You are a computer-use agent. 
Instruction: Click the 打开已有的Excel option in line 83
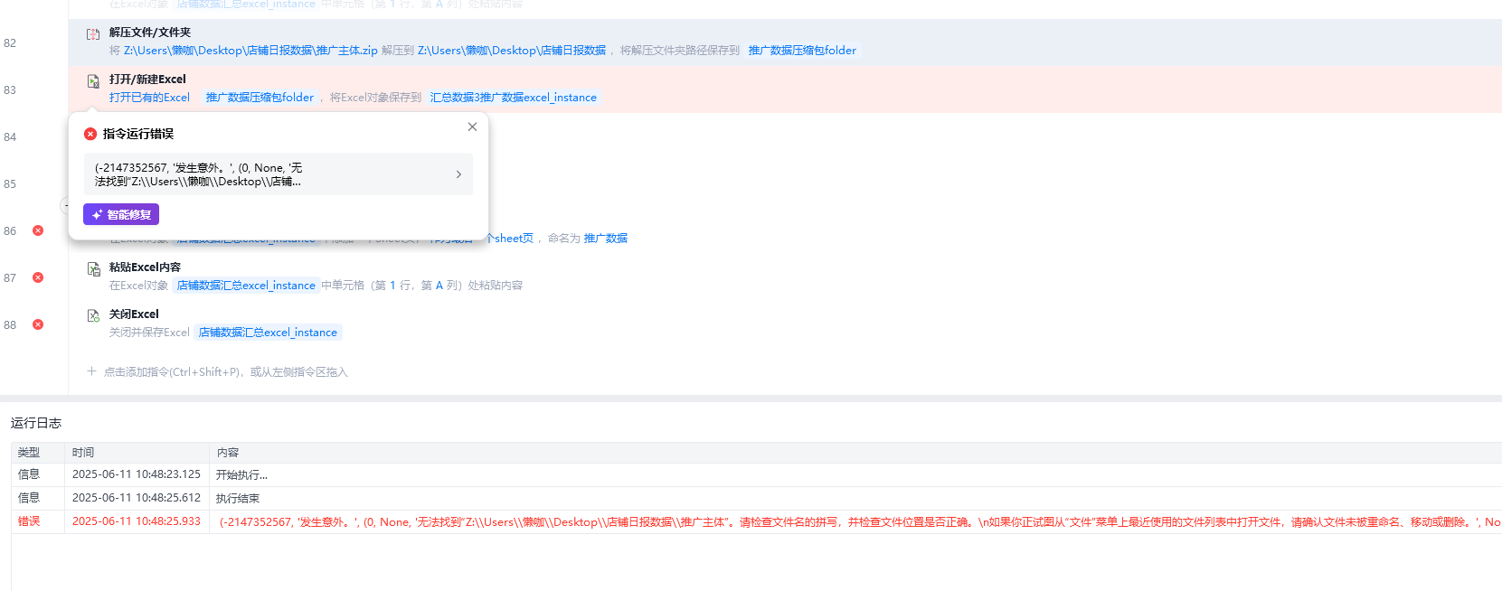point(149,98)
